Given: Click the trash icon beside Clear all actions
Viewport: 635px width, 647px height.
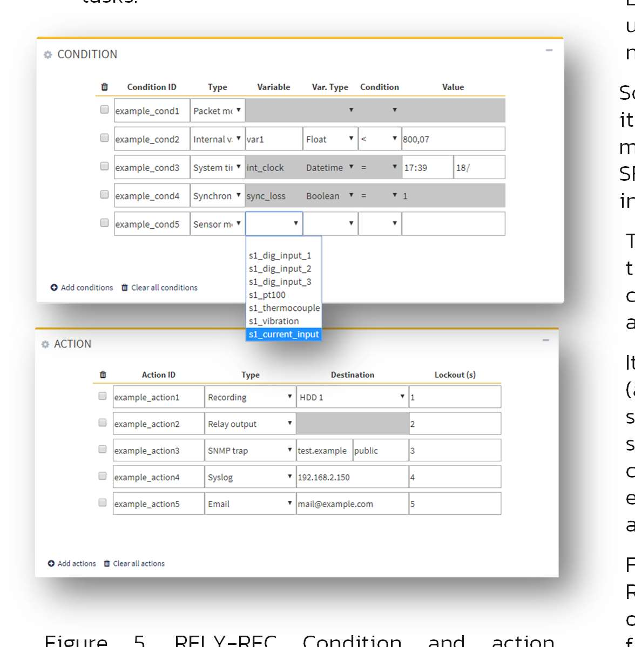Looking at the screenshot, I should coord(107,564).
